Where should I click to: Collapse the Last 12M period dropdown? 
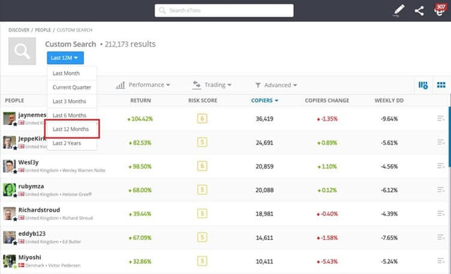65,58
